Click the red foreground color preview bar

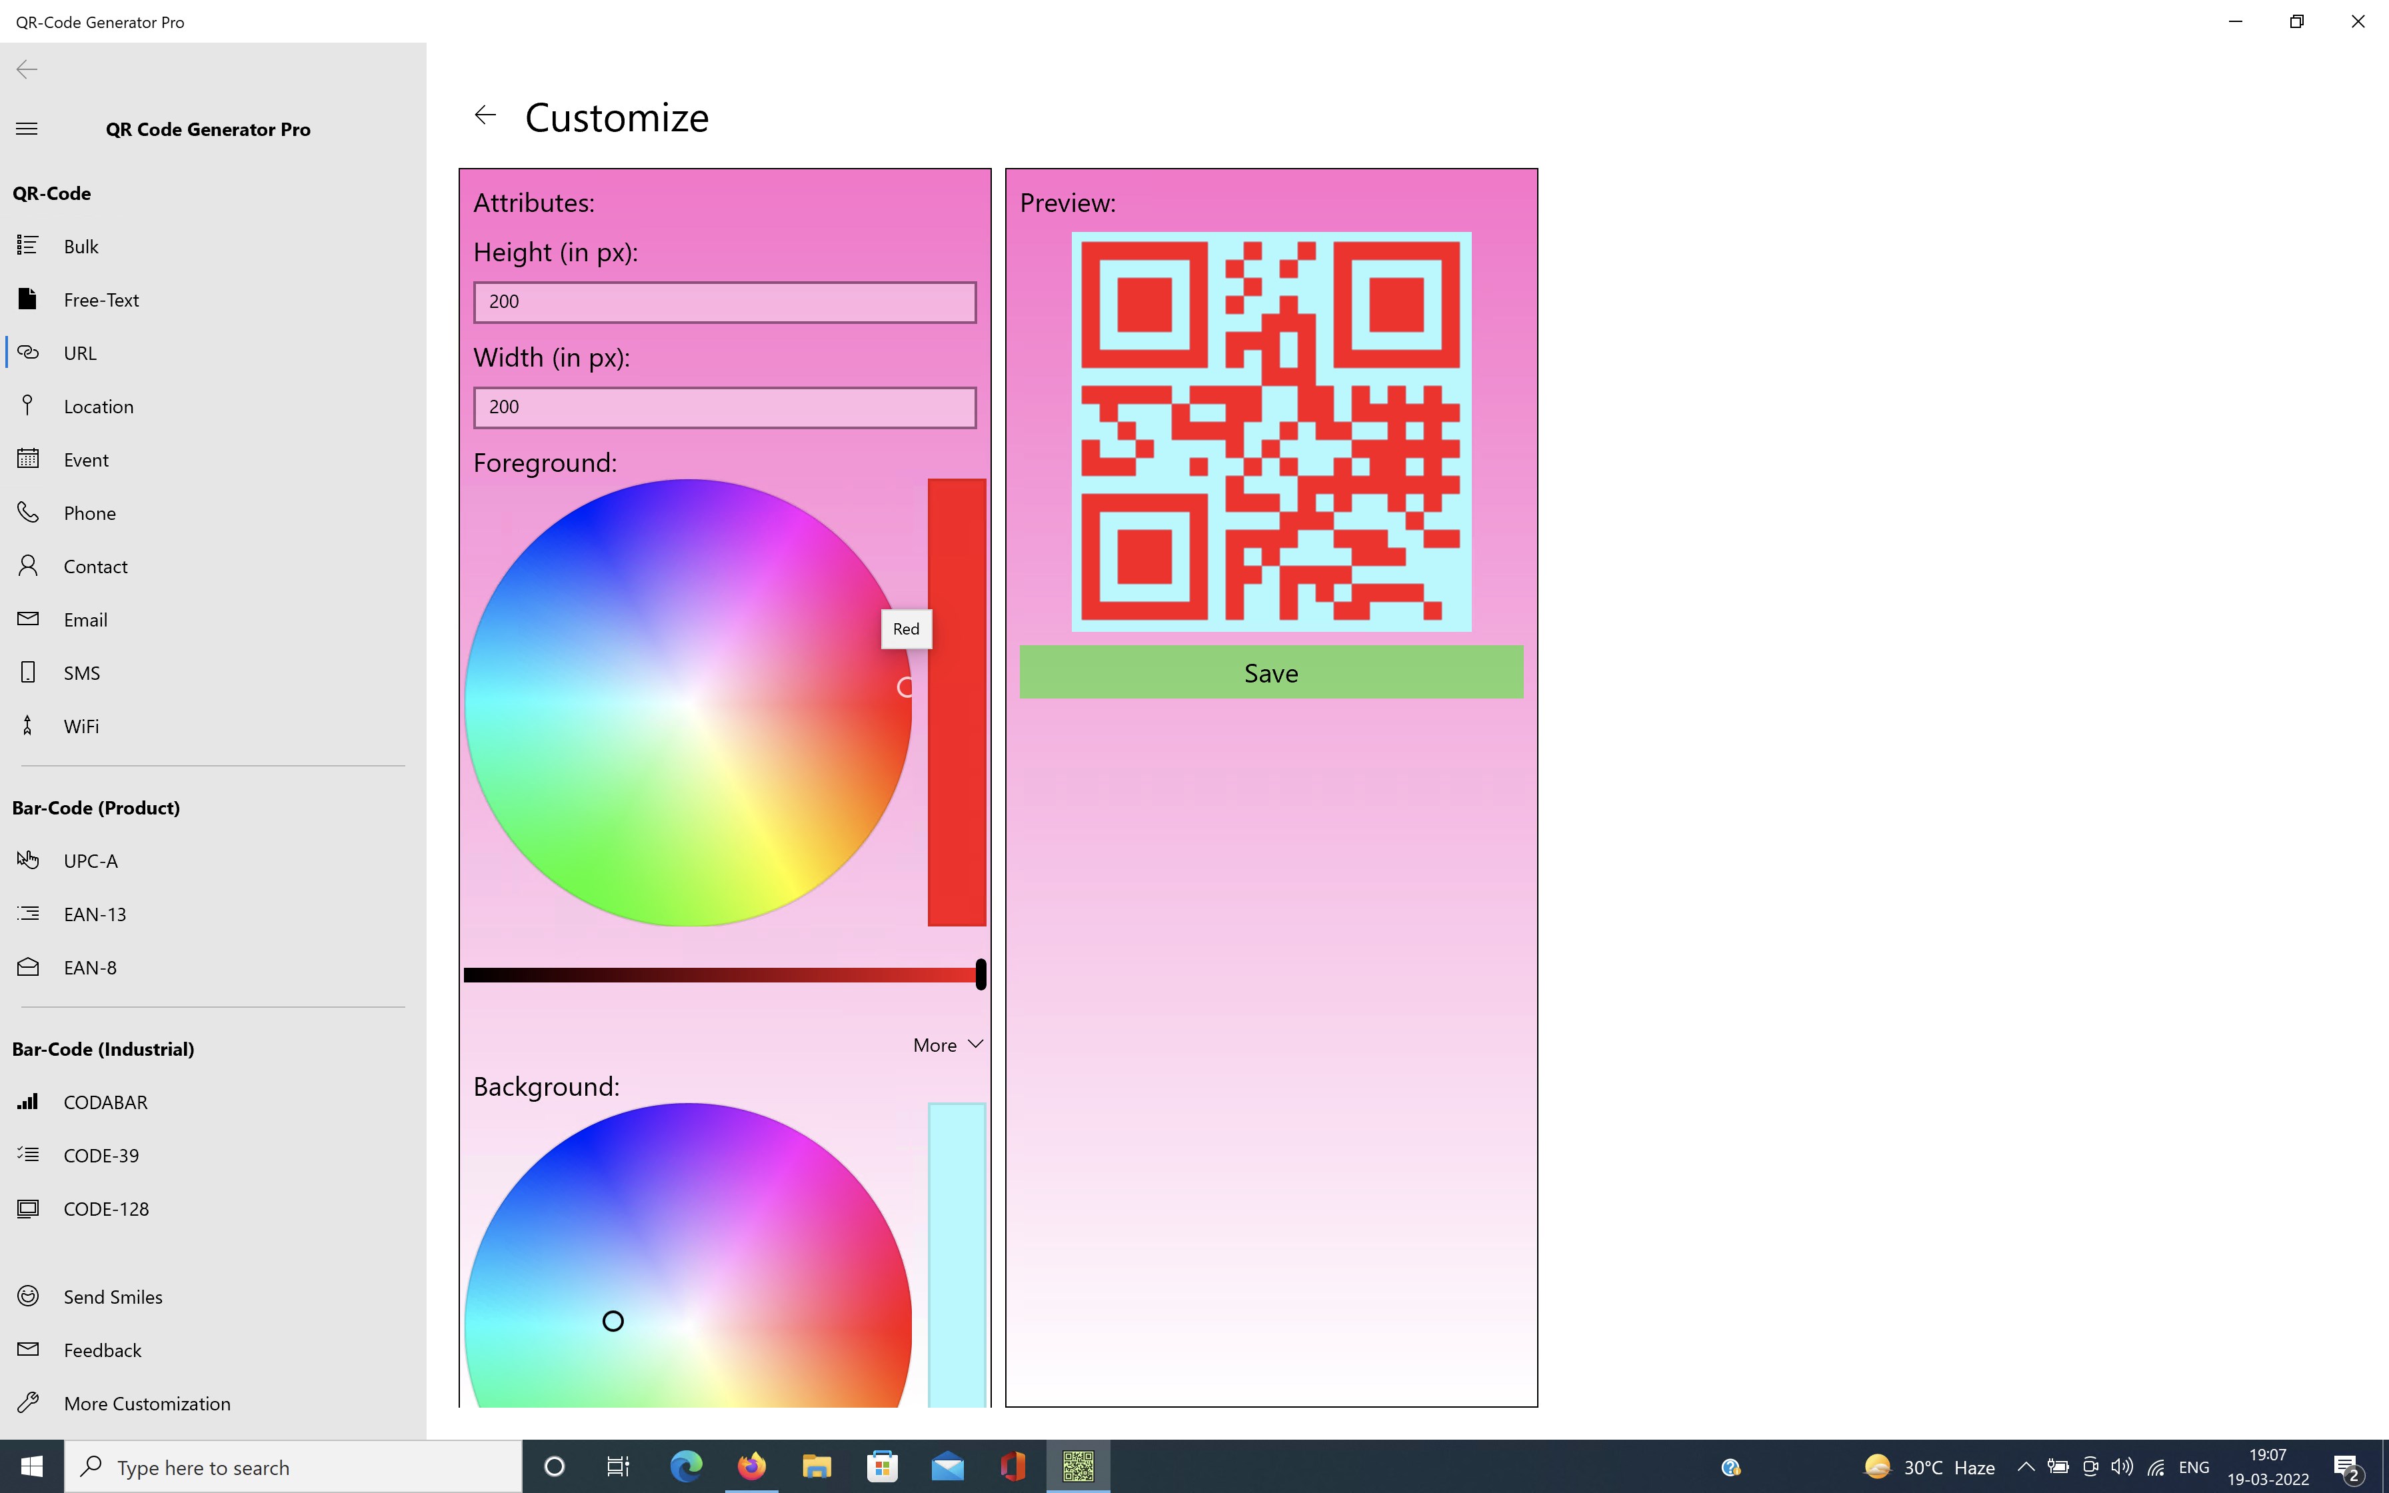click(x=957, y=702)
